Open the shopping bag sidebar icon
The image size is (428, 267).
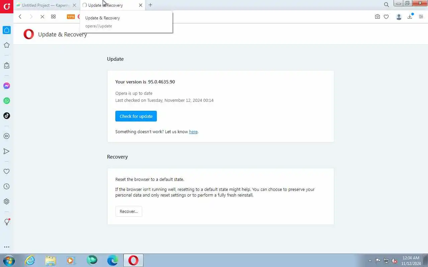(x=7, y=65)
